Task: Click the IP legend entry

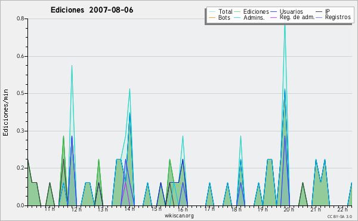Action: tap(323, 11)
